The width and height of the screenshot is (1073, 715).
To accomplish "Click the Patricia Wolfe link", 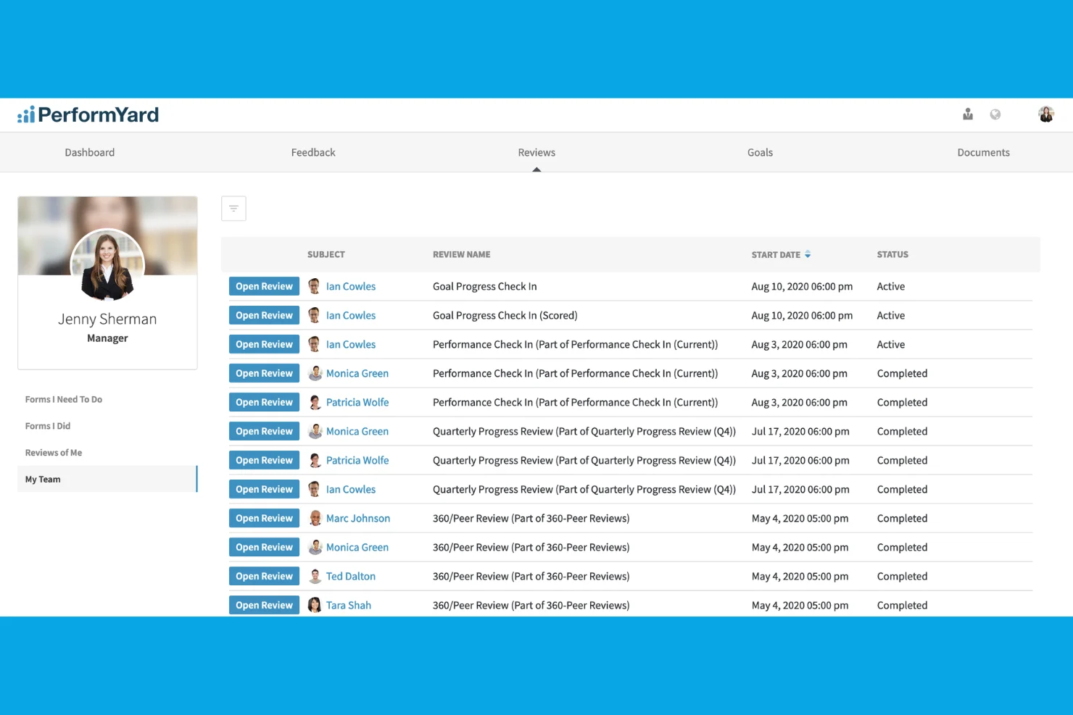I will (357, 402).
